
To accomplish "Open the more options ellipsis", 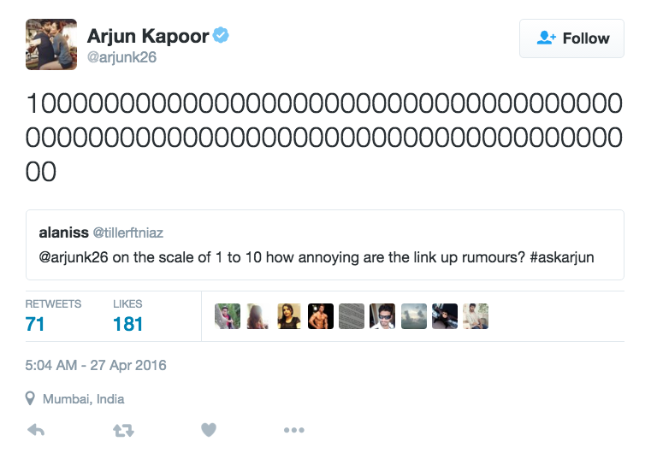I will point(293,431).
